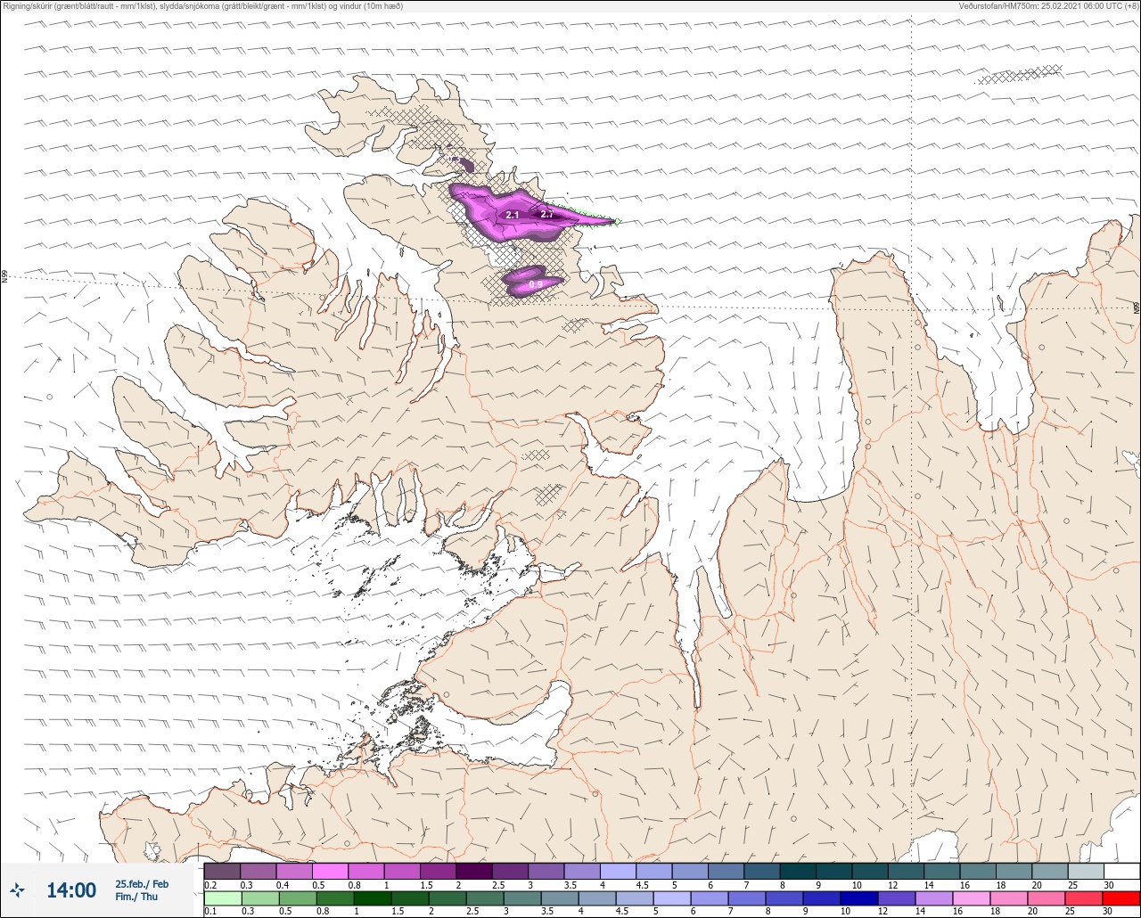Click the white upper legend swatch above 30
1141x918 pixels.
(1121, 871)
